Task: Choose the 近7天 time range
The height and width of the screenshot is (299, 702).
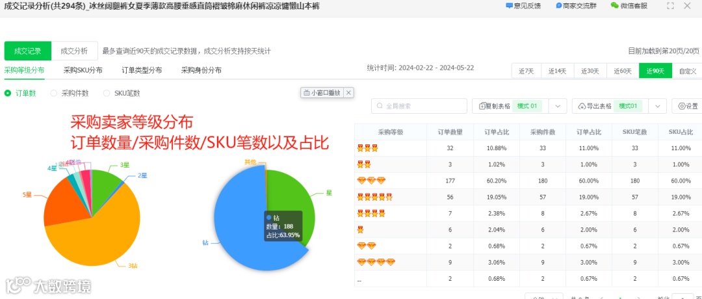Action: click(526, 71)
